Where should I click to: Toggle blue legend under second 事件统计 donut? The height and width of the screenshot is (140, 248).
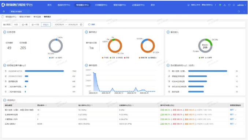pos(152,58)
